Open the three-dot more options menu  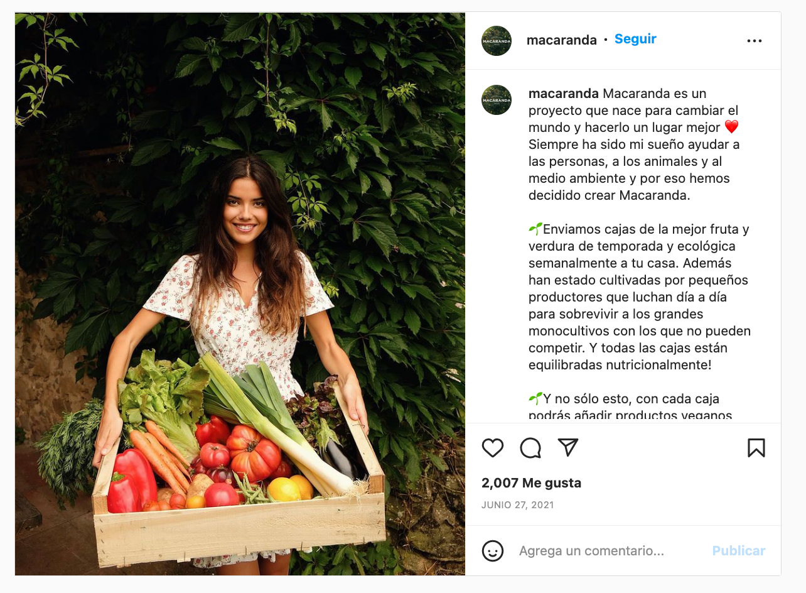[755, 41]
